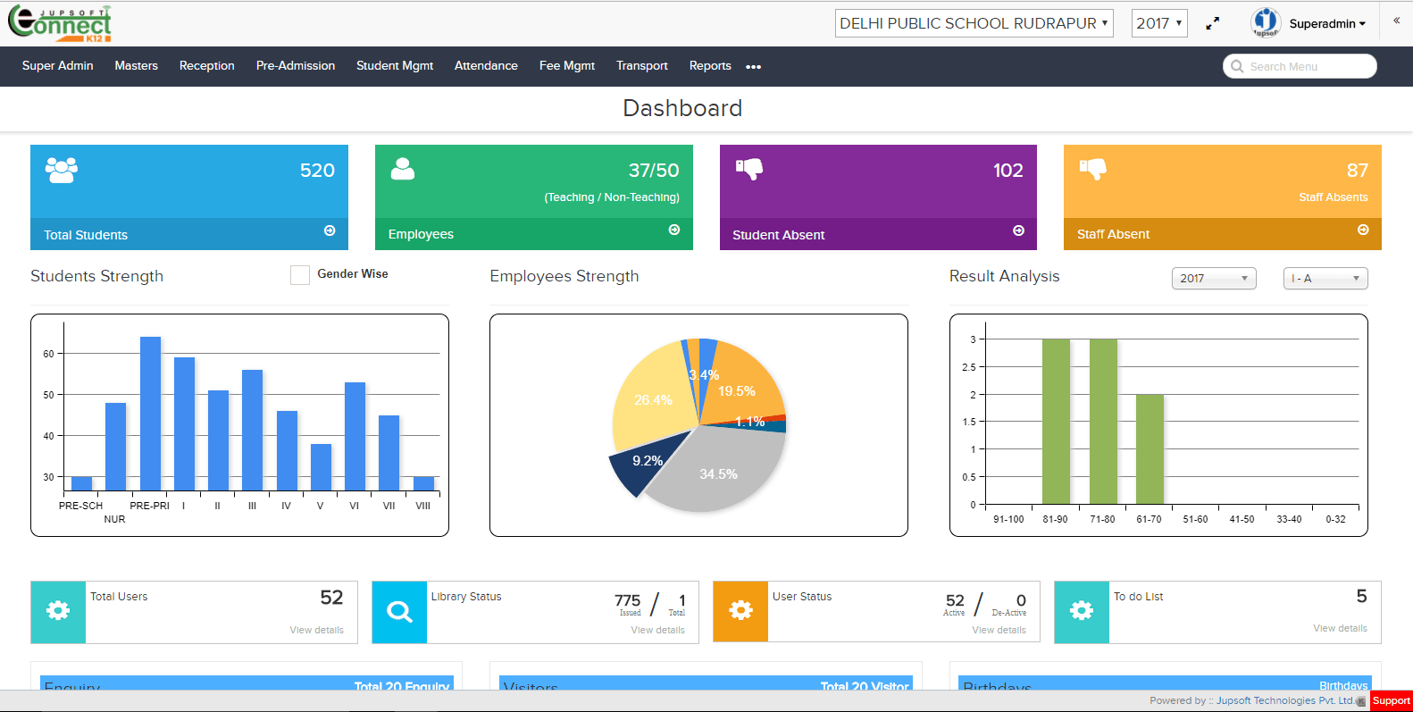Click the To do List gear icon
1413x712 pixels.
pos(1082,611)
